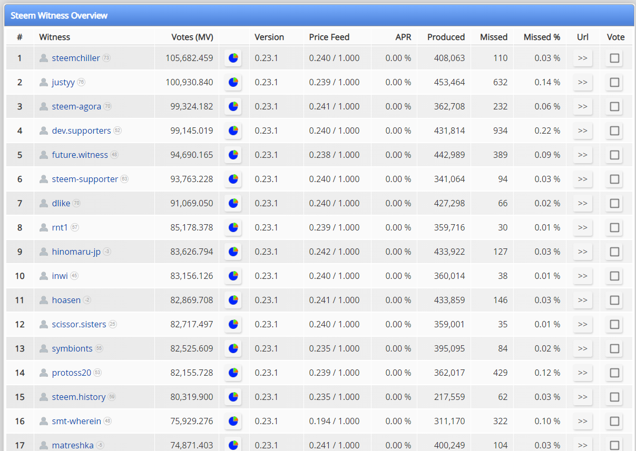636x451 pixels.
Task: Tick the vote checkbox for future.witness
Action: pyautogui.click(x=614, y=155)
